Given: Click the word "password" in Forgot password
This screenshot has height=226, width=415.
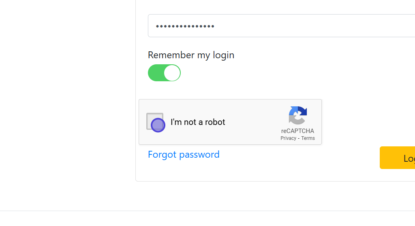Looking at the screenshot, I should (x=199, y=154).
